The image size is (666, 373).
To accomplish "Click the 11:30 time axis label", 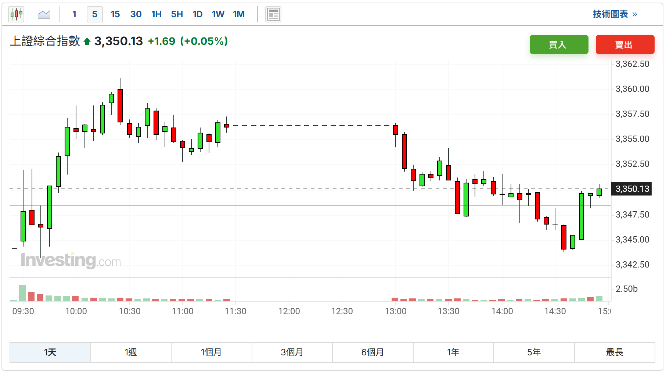I will pyautogui.click(x=235, y=311).
